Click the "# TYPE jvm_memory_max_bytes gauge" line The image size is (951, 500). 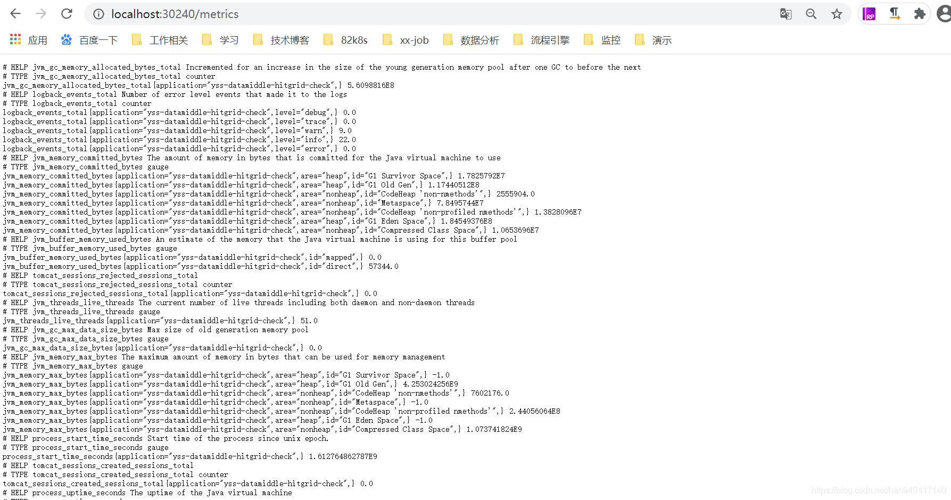pyautogui.click(x=73, y=366)
